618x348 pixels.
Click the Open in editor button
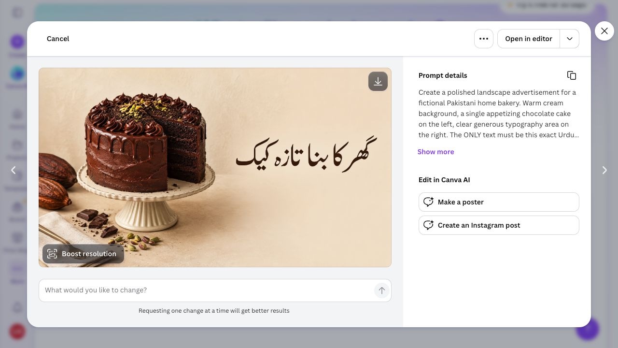(x=529, y=39)
